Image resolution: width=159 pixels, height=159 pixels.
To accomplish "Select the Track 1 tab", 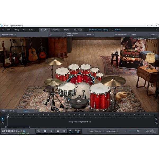I will click(26, 111).
